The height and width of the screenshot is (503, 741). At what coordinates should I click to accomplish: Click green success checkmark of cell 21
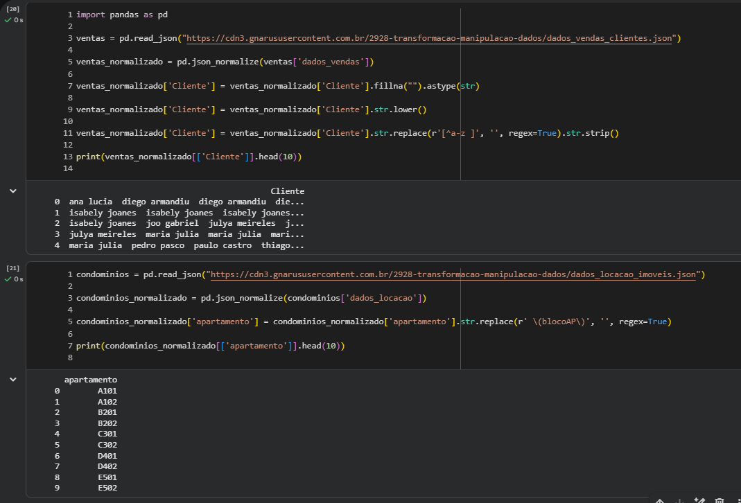[x=8, y=279]
